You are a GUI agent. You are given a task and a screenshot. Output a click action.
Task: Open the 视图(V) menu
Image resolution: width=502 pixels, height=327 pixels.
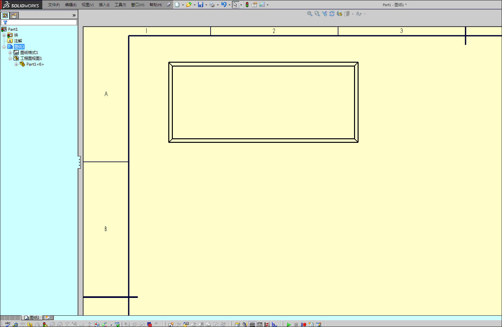click(88, 5)
